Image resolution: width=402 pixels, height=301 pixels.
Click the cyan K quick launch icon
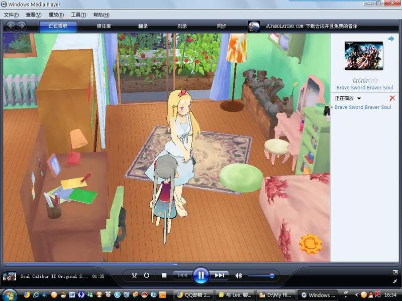(x=117, y=295)
